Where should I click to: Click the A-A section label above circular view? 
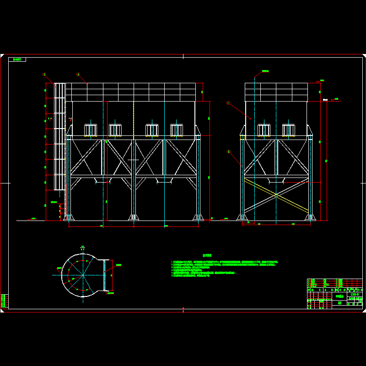tap(83, 248)
